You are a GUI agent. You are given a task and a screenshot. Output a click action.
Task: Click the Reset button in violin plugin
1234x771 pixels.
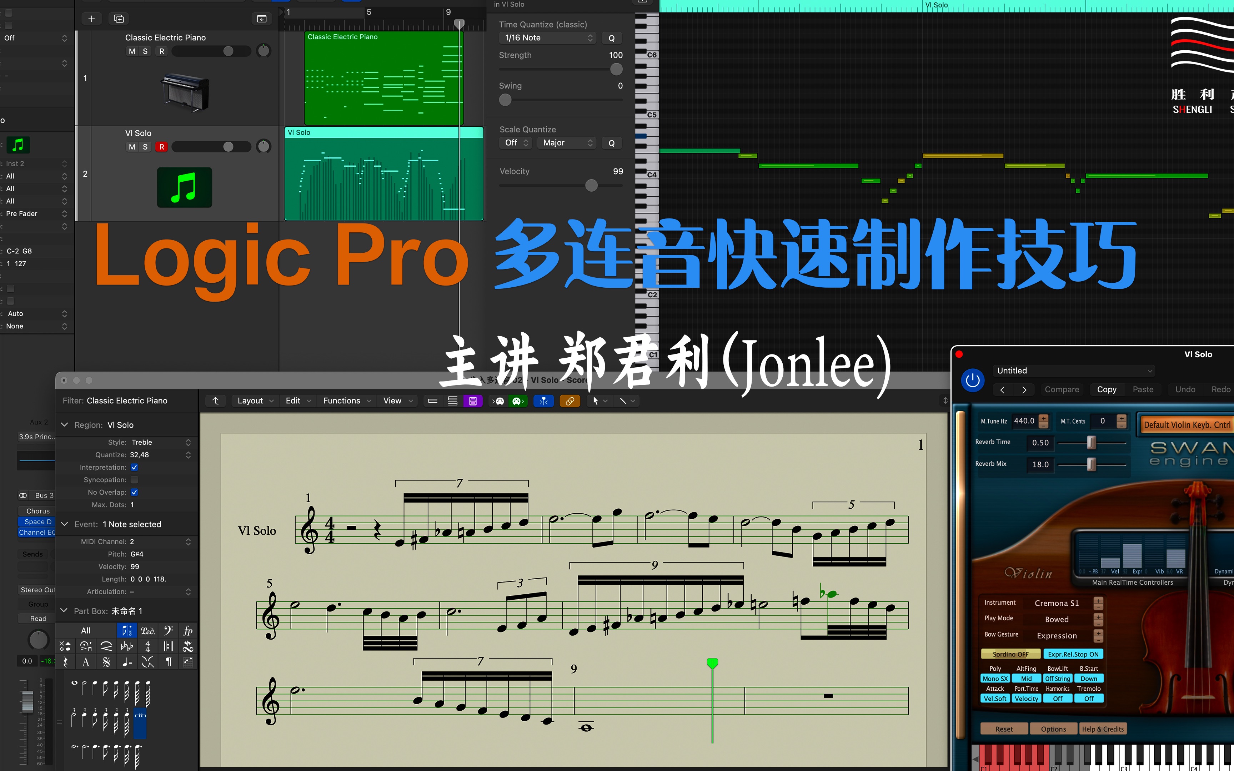pyautogui.click(x=1004, y=729)
